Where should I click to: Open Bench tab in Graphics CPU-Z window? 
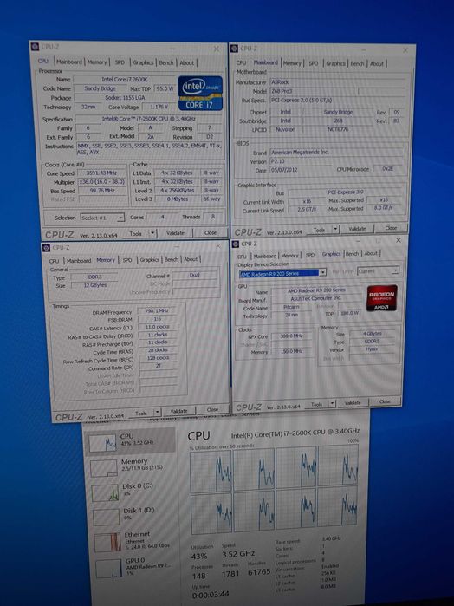coord(352,253)
